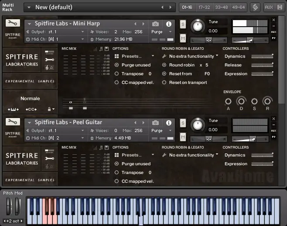This screenshot has height=226, width=287.
Task: Enable Reset on transport option
Action: 164,83
